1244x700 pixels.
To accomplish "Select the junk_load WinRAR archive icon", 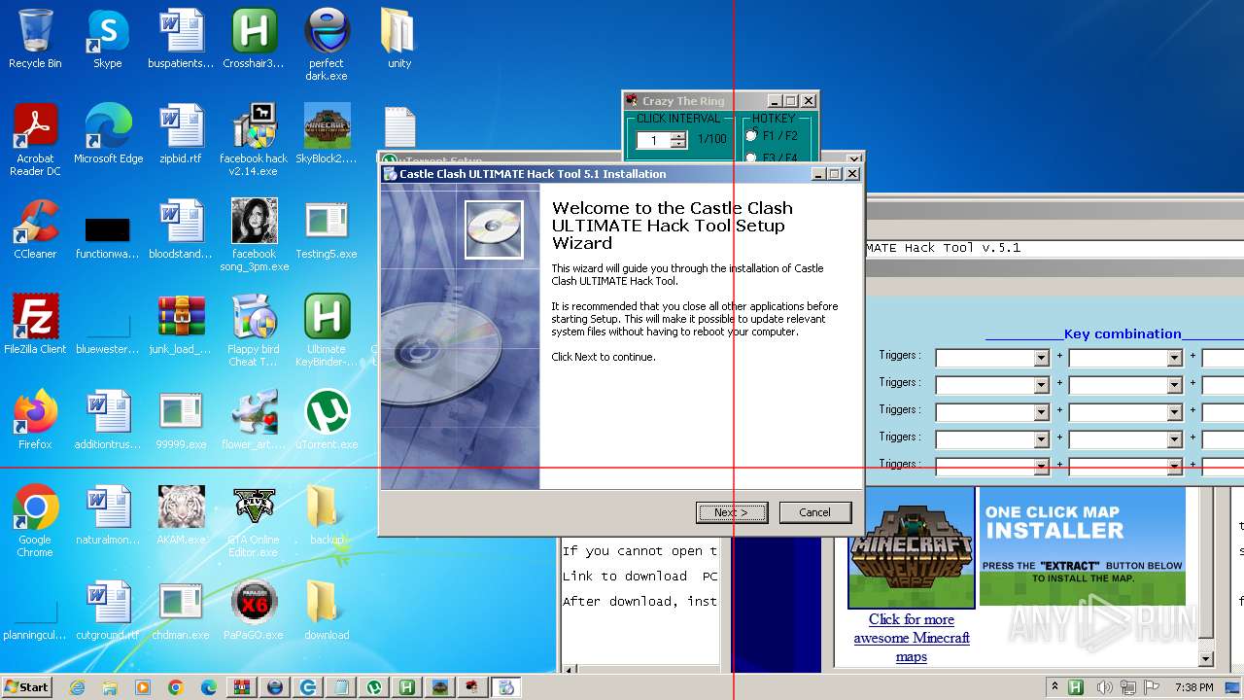I will click(180, 325).
